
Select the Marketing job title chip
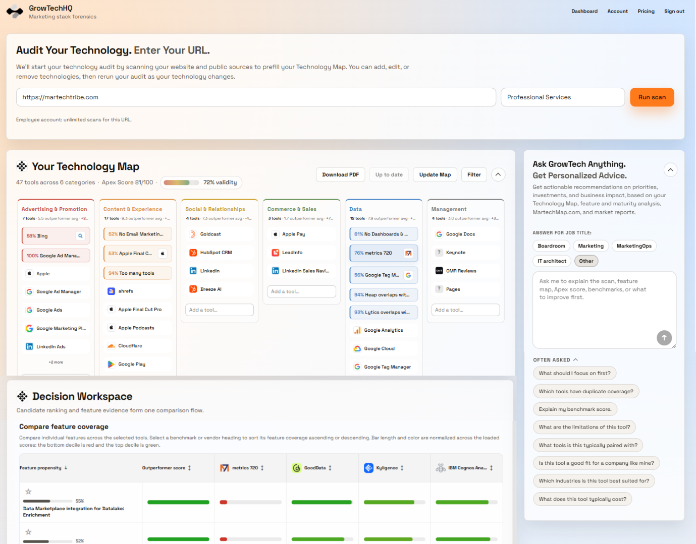591,246
